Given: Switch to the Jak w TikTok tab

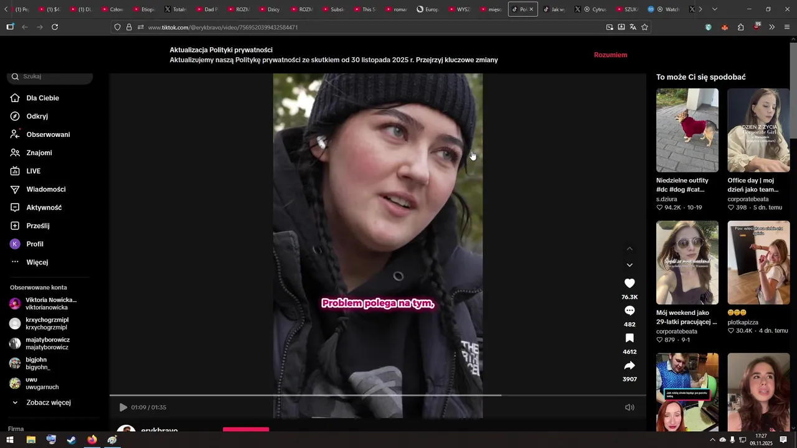Looking at the screenshot, I should pyautogui.click(x=554, y=9).
